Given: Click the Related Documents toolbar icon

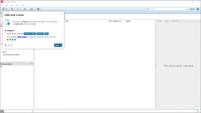Looking at the screenshot, I should coord(25,9).
